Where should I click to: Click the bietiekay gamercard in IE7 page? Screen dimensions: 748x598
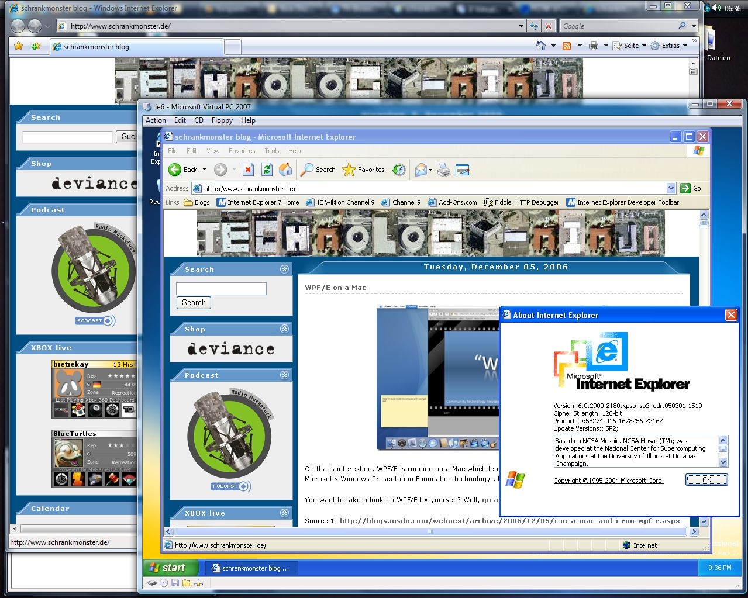tap(94, 389)
